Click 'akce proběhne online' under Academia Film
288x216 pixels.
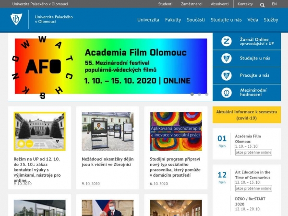click(253, 152)
